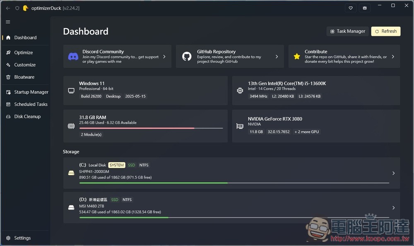Click the 31.8 GB RAM title
This screenshot has height=246, width=414.
click(x=93, y=117)
